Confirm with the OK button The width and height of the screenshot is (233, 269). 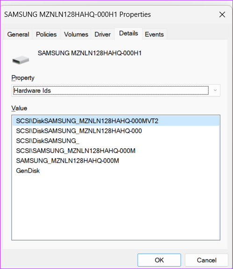(159, 260)
